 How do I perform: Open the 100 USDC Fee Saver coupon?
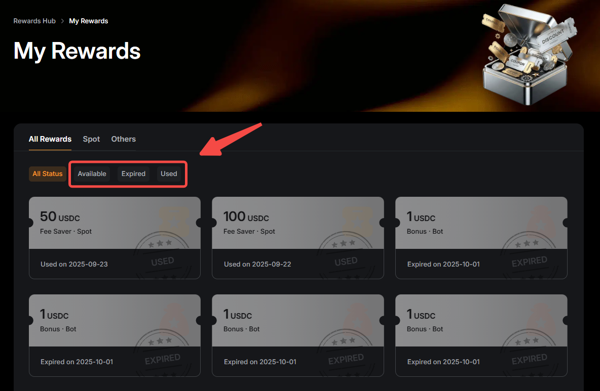(x=297, y=238)
